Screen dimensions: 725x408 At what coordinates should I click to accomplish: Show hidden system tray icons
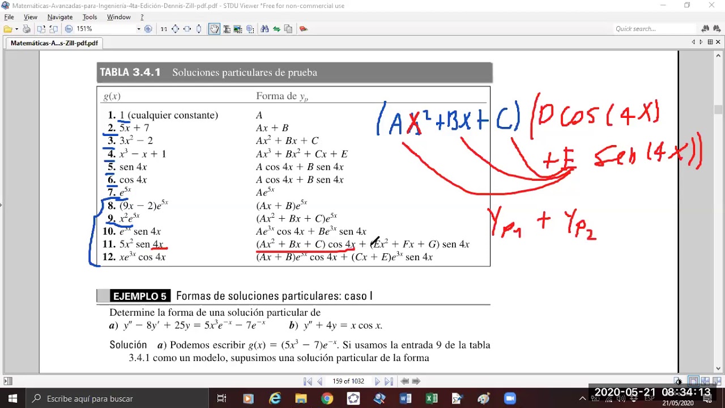[582, 399]
